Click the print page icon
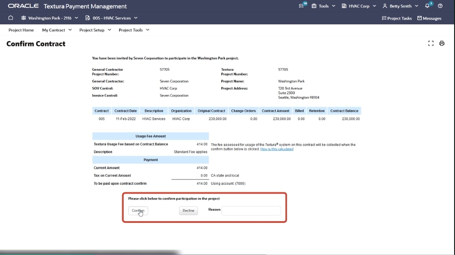455x255 pixels. point(442,43)
